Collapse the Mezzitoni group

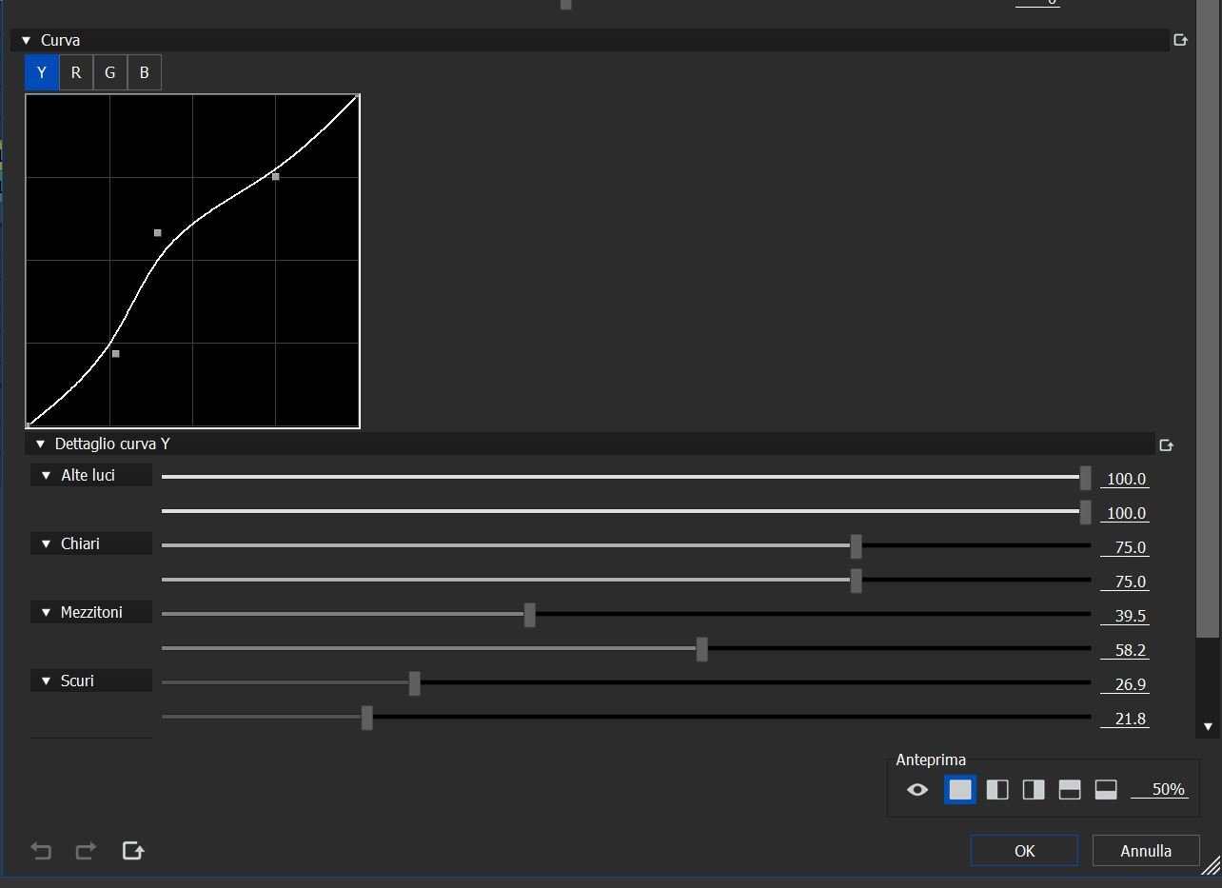[46, 613]
